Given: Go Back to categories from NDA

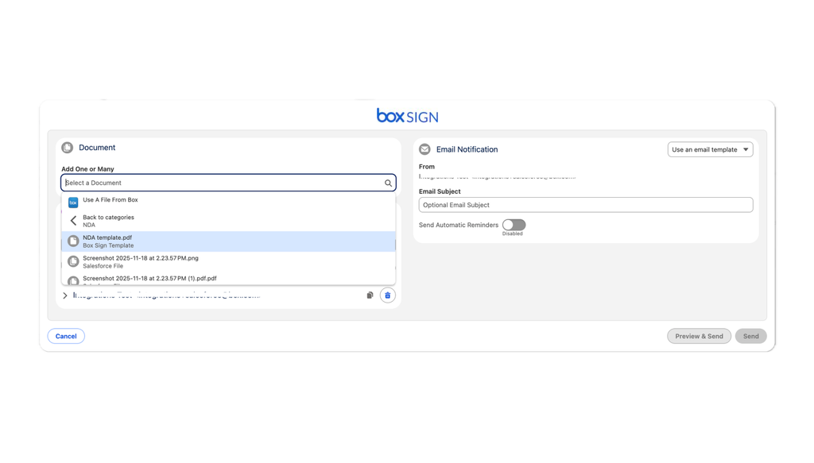Looking at the screenshot, I should click(x=228, y=221).
